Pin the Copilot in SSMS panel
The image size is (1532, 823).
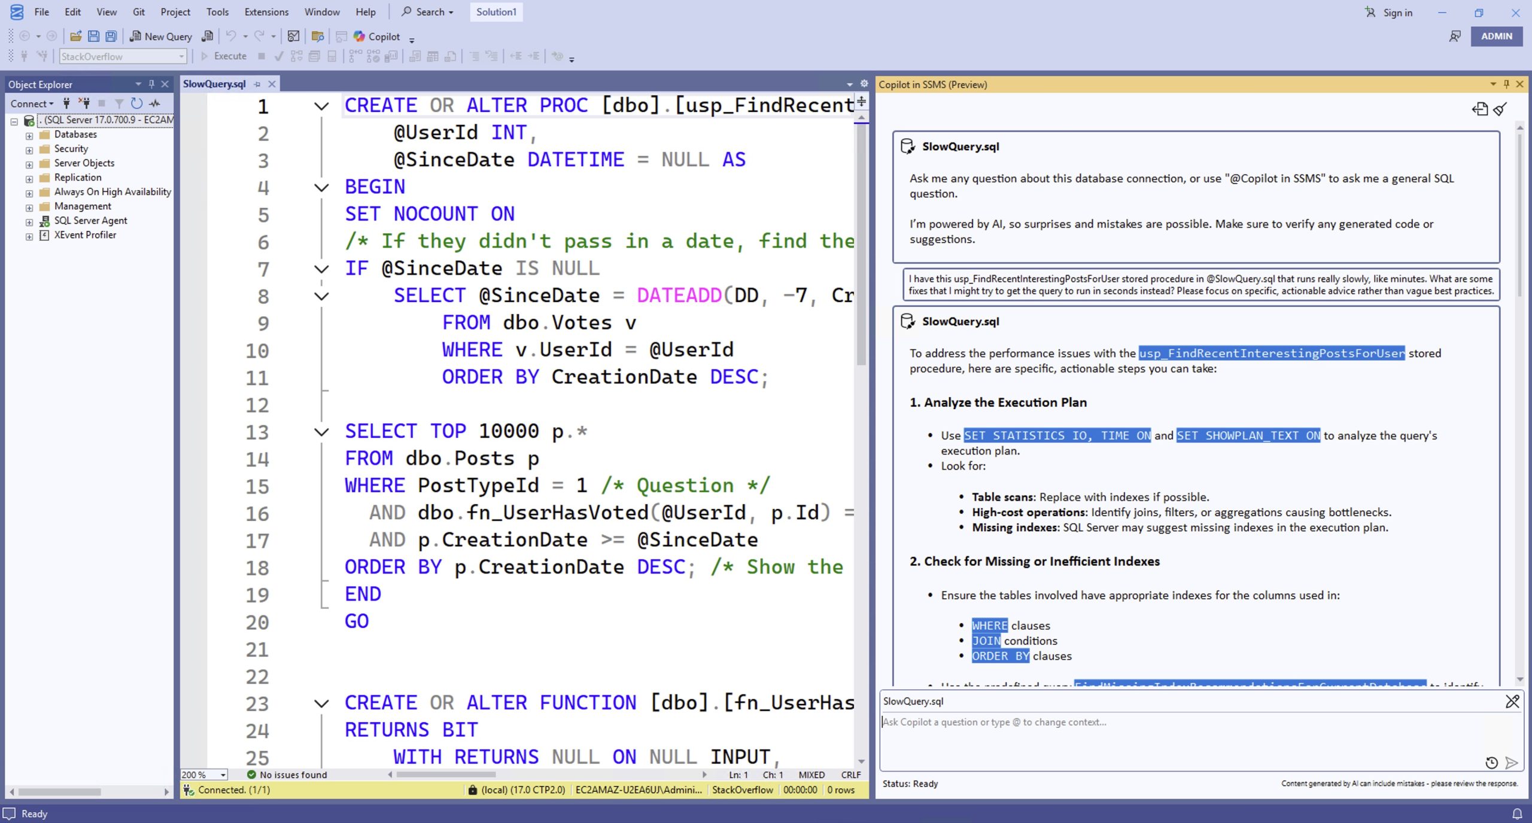1506,84
